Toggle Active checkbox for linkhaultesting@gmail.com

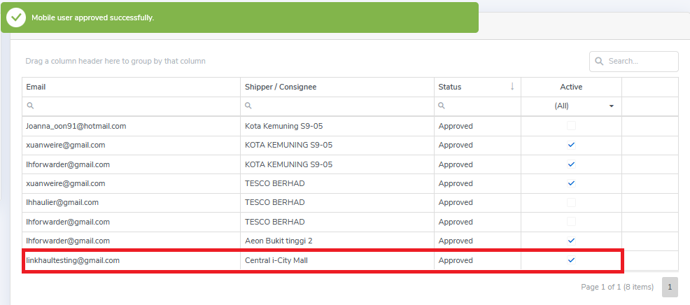click(x=571, y=260)
